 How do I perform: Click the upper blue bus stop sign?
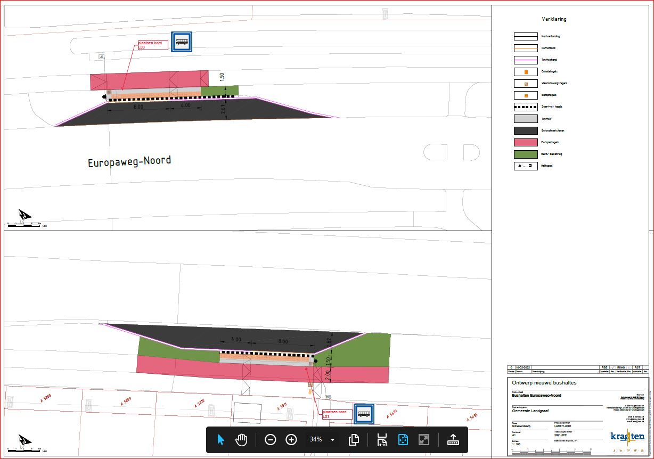coord(182,42)
